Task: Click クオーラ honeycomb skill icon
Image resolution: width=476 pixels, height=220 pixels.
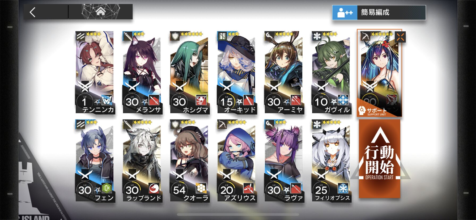Action: point(201,188)
